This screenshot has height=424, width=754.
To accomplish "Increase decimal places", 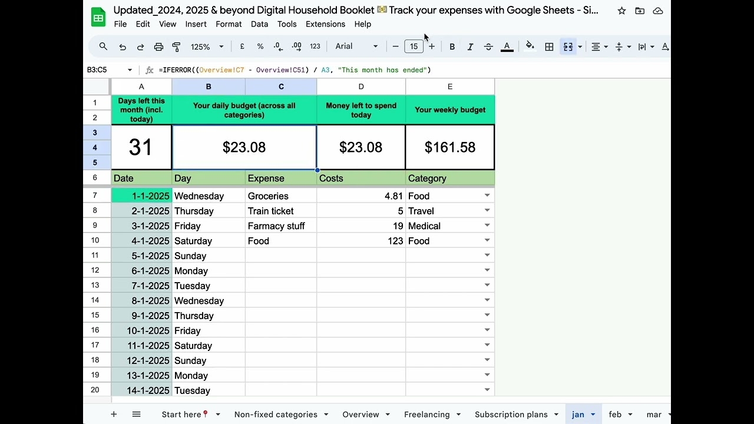I will coord(296,47).
